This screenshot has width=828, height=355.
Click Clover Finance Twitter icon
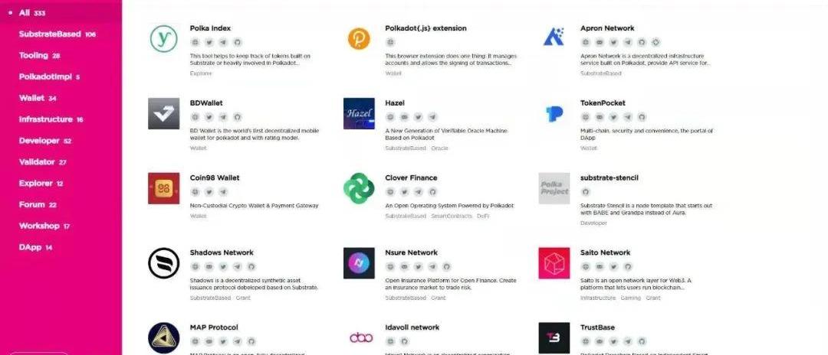(x=404, y=192)
